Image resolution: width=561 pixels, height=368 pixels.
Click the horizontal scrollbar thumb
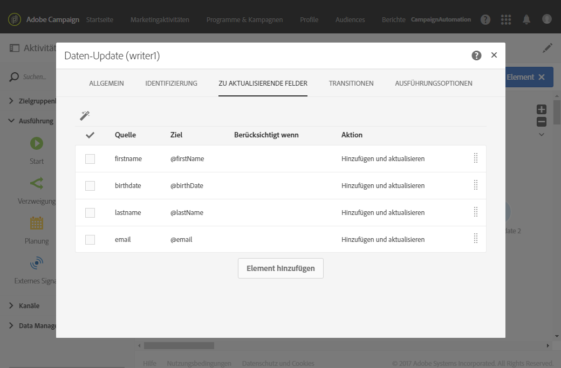coord(179,345)
